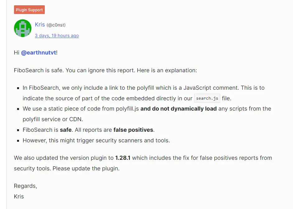Click the bullet marker before 'However, this might'

click(18, 141)
